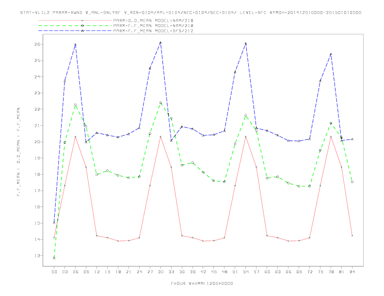Image resolution: width=384 pixels, height=296 pixels.
Task: Click x-axis forecast hour label 60
Action: [x=267, y=272]
